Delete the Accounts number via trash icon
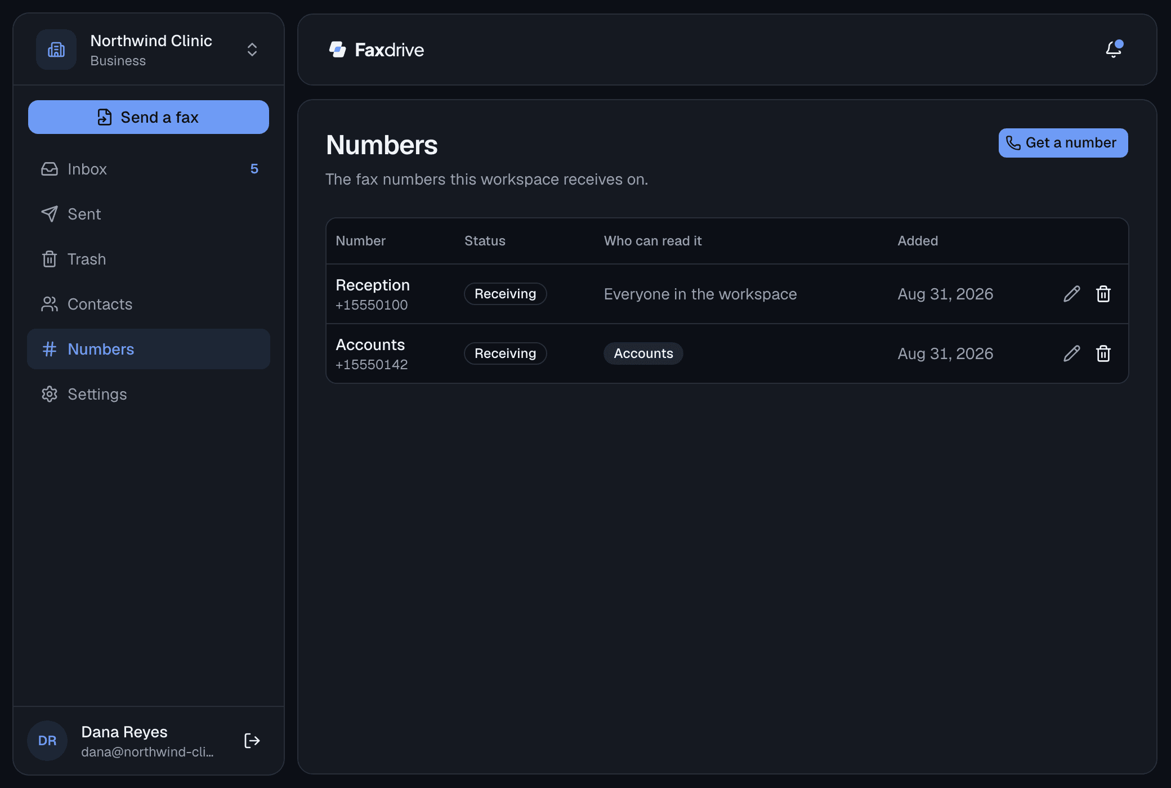The image size is (1171, 788). point(1103,353)
